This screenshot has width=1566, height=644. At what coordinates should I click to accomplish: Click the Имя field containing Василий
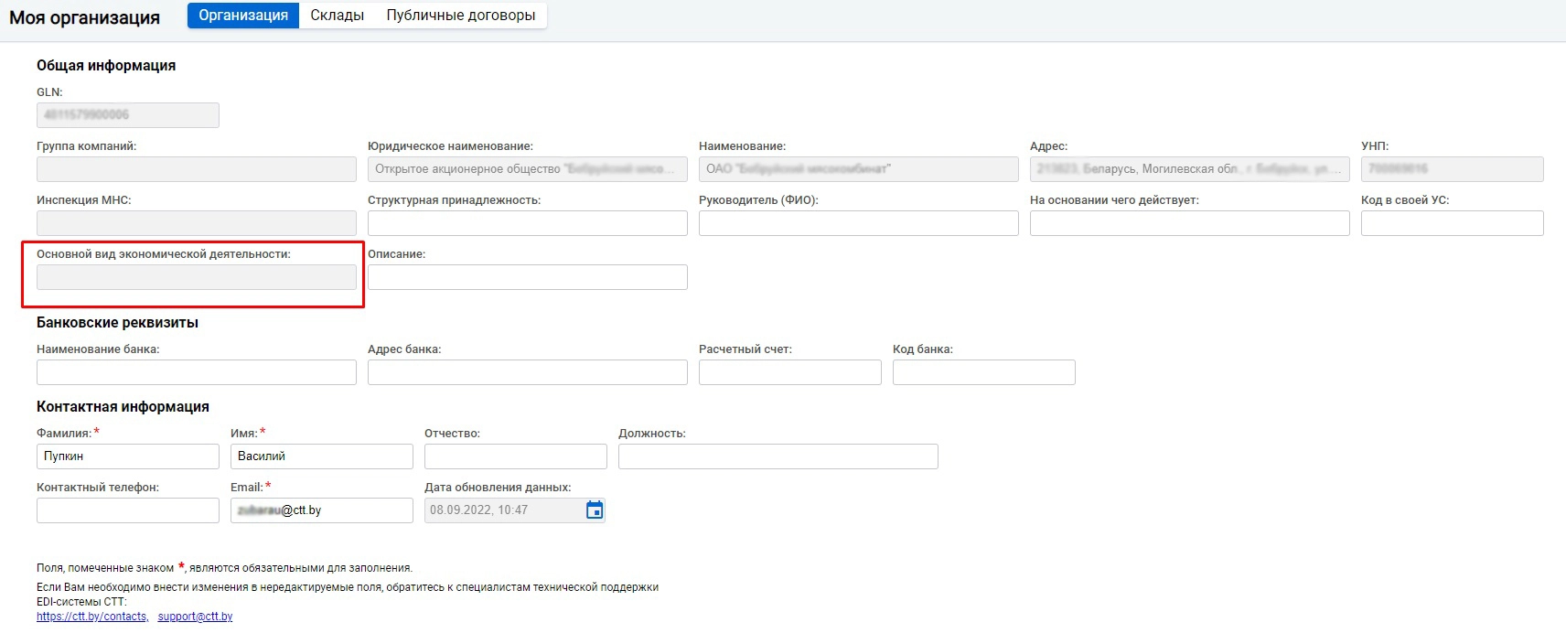click(322, 456)
